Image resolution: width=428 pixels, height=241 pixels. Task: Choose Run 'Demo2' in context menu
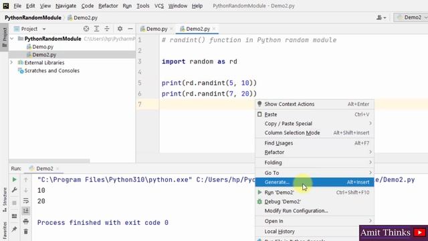314,192
